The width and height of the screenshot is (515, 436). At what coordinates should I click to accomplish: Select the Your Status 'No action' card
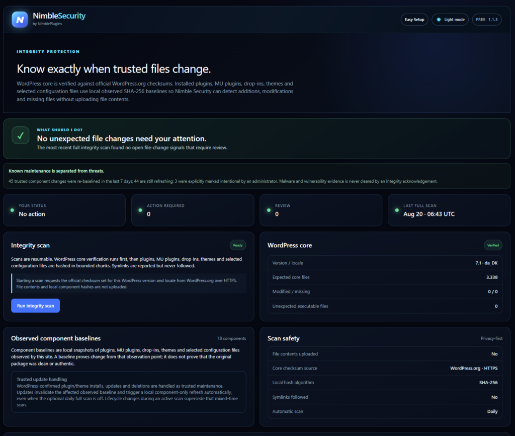pyautogui.click(x=64, y=210)
